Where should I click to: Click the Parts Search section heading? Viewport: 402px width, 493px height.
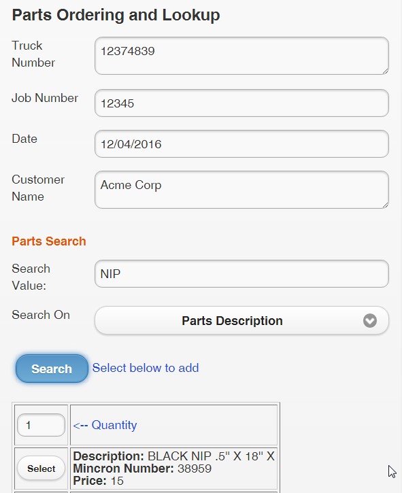pos(49,241)
